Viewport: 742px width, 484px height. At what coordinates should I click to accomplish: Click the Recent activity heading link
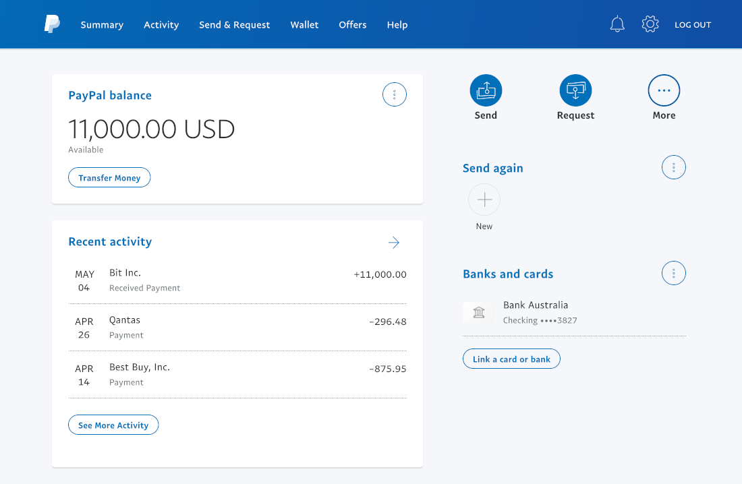tap(110, 242)
